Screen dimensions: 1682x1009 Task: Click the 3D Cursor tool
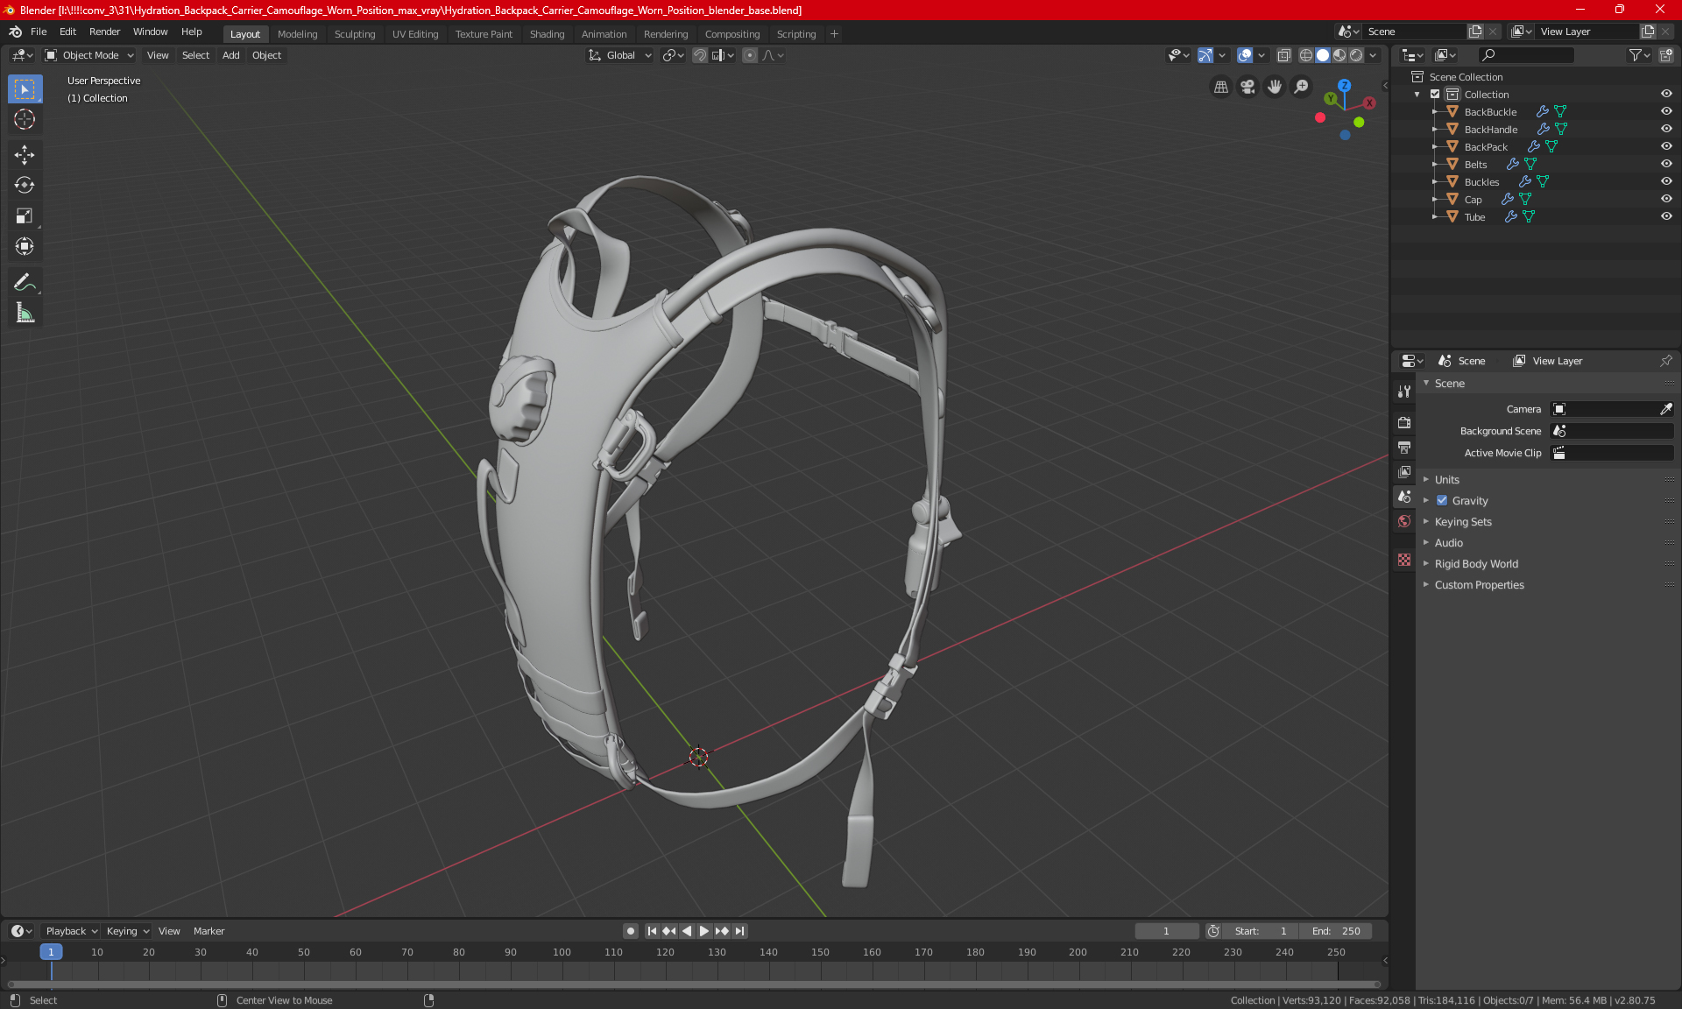pos(25,119)
